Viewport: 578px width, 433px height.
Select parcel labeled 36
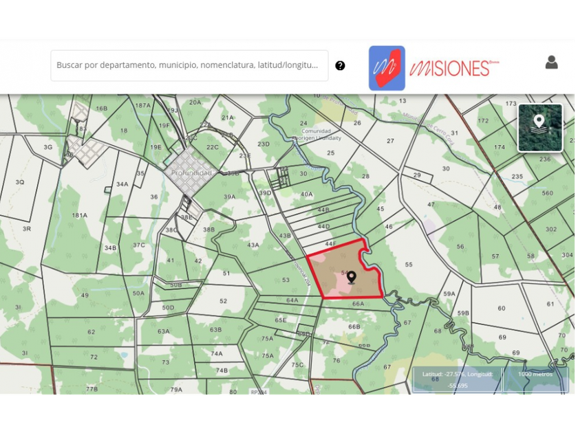(153, 197)
